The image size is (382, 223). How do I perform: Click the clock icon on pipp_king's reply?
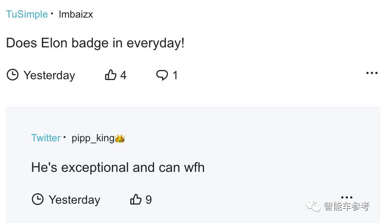(38, 200)
